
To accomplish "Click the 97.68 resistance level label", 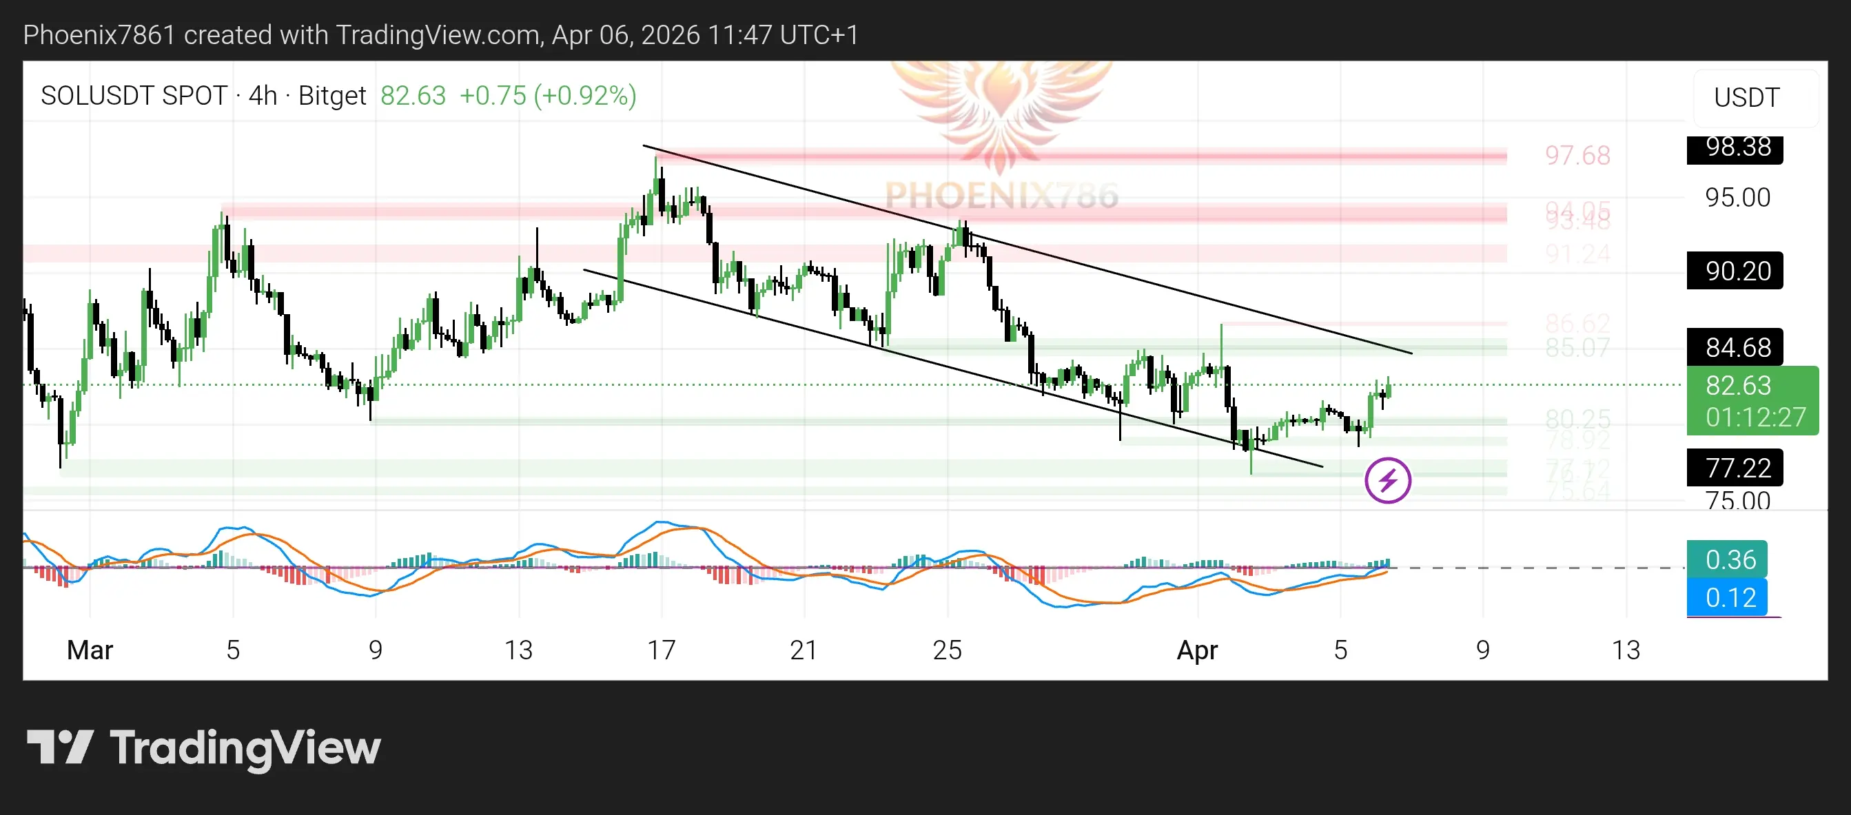I will (x=1577, y=155).
